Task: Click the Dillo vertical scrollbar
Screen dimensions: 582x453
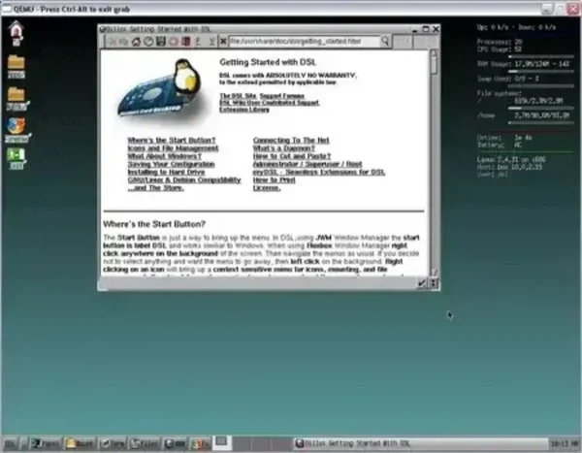Action: click(434, 162)
